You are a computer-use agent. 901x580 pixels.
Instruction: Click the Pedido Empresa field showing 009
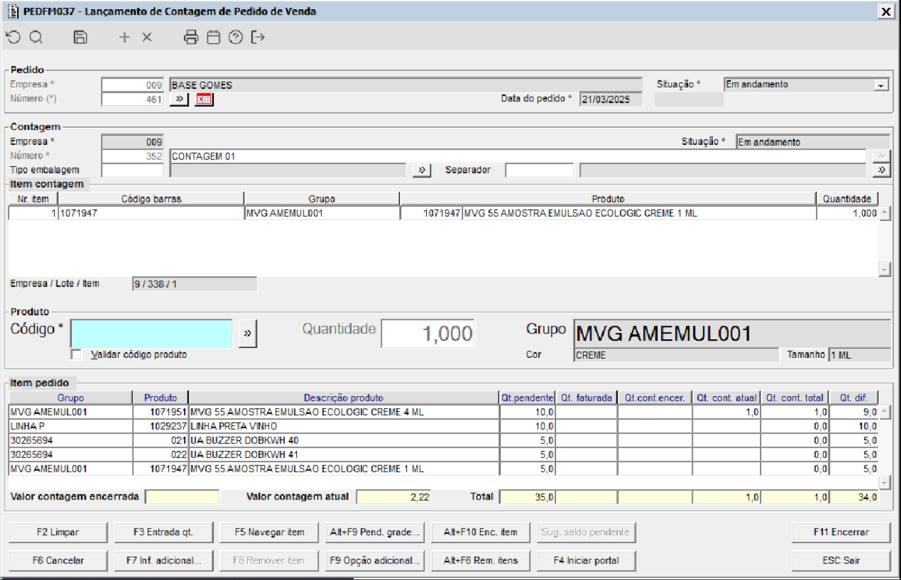pos(133,85)
